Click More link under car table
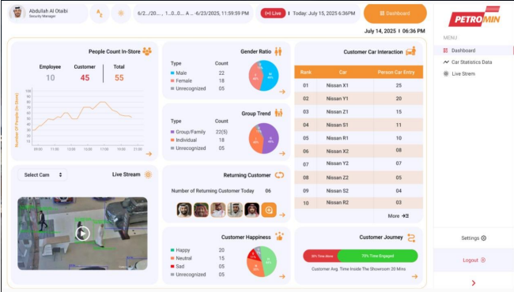The image size is (514, 292). click(x=398, y=215)
